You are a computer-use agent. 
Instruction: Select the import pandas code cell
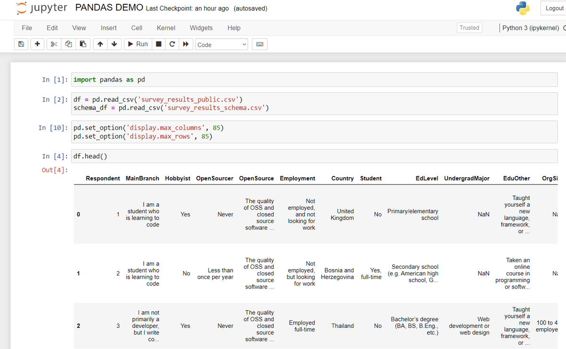pos(315,80)
